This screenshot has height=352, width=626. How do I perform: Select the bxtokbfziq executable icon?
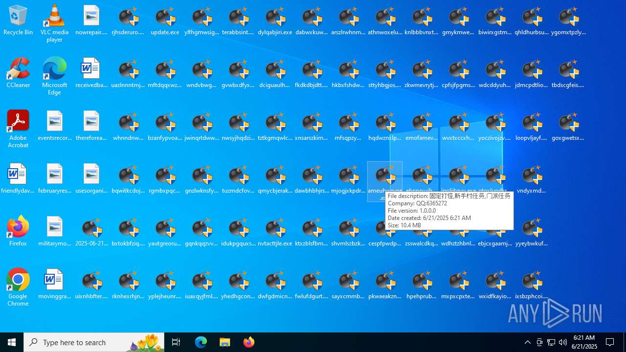[128, 231]
